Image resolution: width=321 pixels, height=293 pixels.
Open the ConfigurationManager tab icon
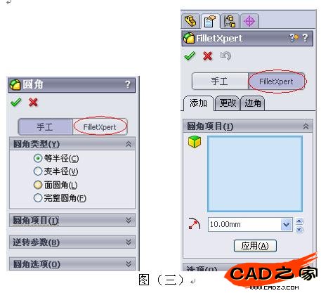click(x=230, y=21)
